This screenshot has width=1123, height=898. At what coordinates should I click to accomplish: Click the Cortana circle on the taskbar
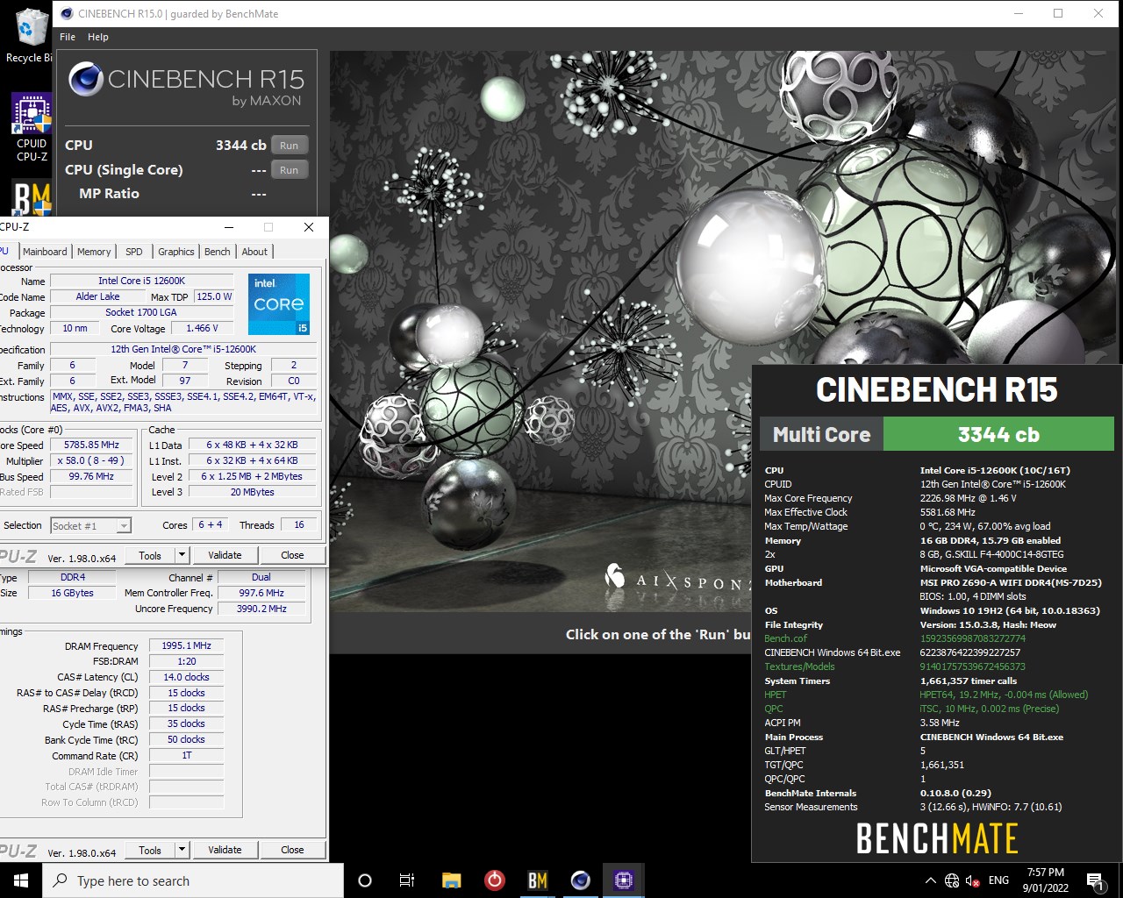pyautogui.click(x=365, y=880)
